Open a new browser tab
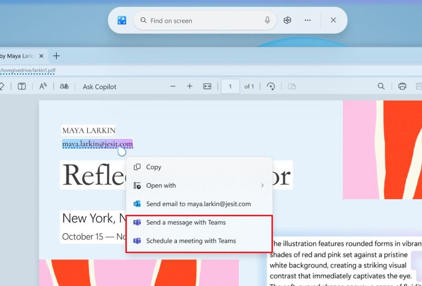Viewport: 422px width, 286px height. point(56,56)
